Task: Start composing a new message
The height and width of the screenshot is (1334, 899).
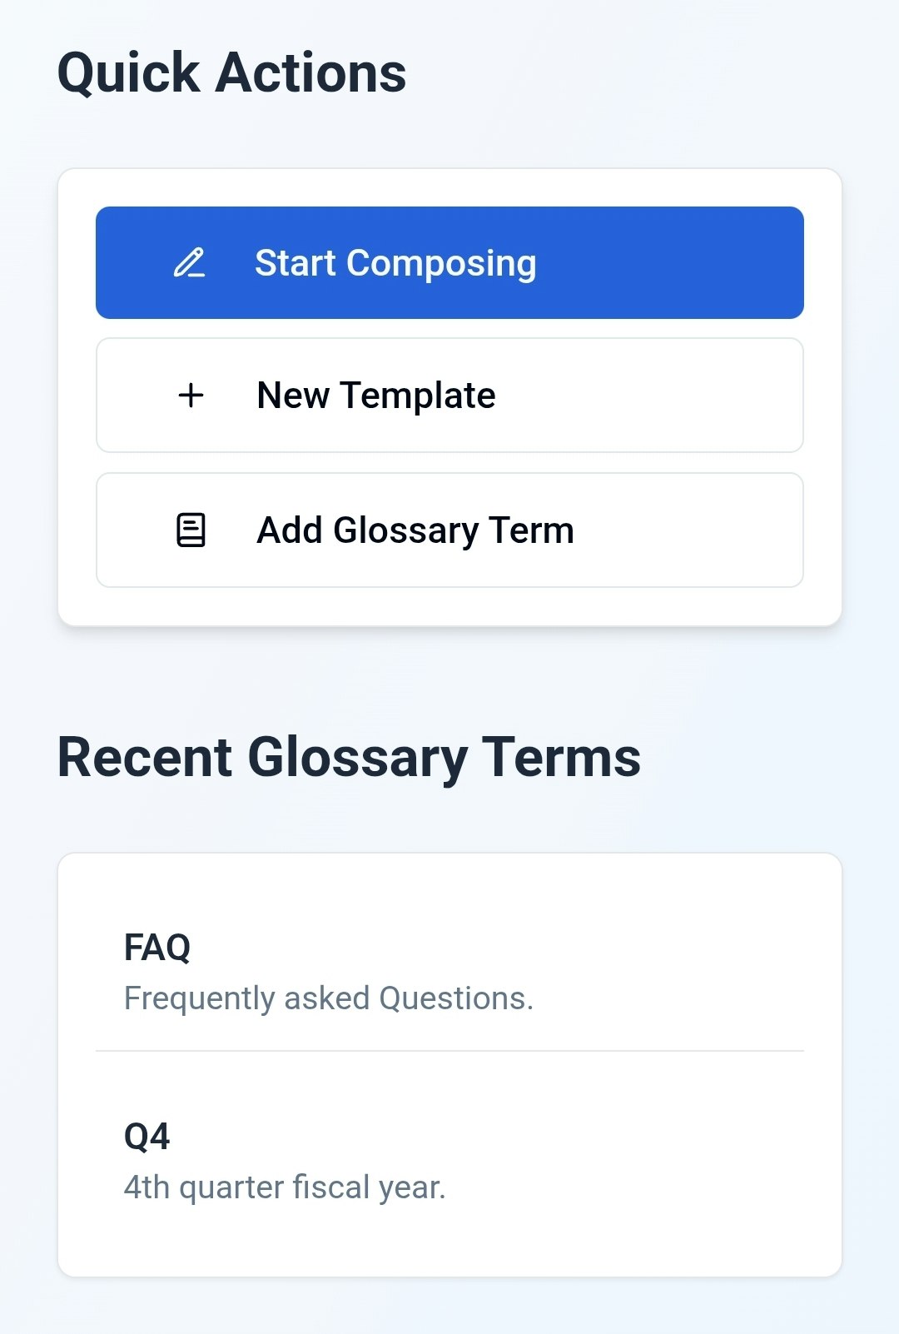Action: click(449, 262)
